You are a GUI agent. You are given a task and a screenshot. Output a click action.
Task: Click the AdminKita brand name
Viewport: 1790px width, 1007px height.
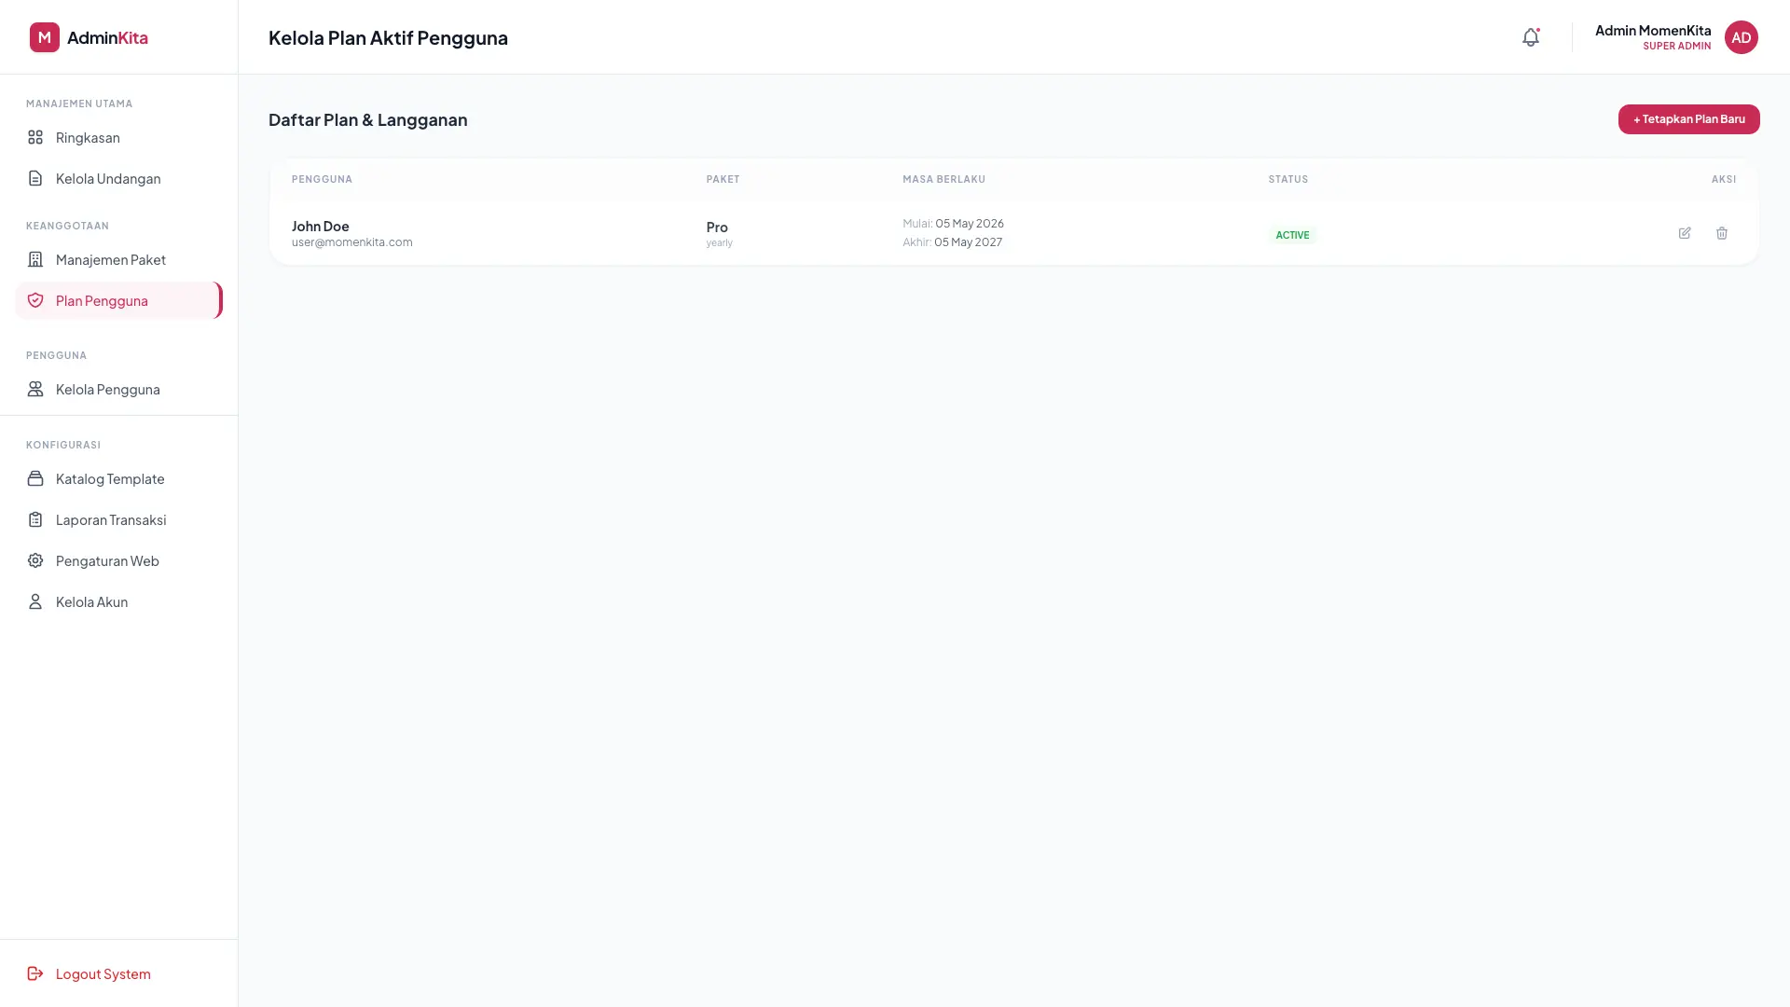[107, 37]
